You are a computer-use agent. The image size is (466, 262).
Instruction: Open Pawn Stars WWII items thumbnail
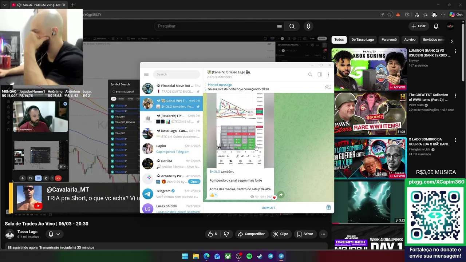(x=369, y=114)
